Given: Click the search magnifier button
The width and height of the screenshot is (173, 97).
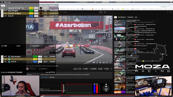Looking at the screenshot, I should (x=101, y=12).
